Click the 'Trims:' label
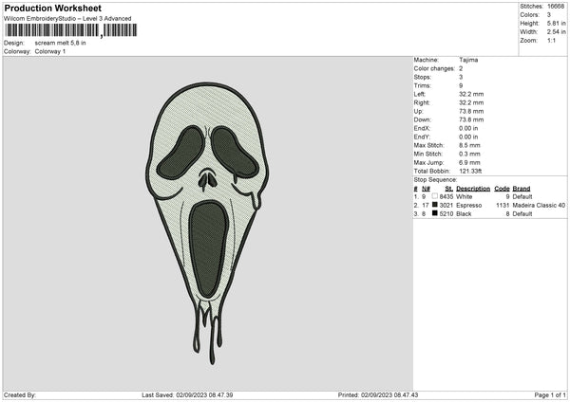The width and height of the screenshot is (570, 402). tap(423, 85)
